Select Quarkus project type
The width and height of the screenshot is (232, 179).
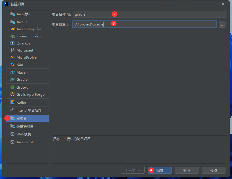point(28,43)
